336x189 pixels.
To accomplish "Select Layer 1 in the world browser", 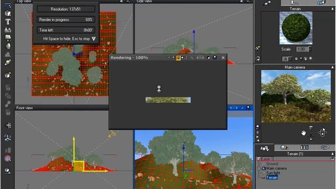I will click(267, 159).
